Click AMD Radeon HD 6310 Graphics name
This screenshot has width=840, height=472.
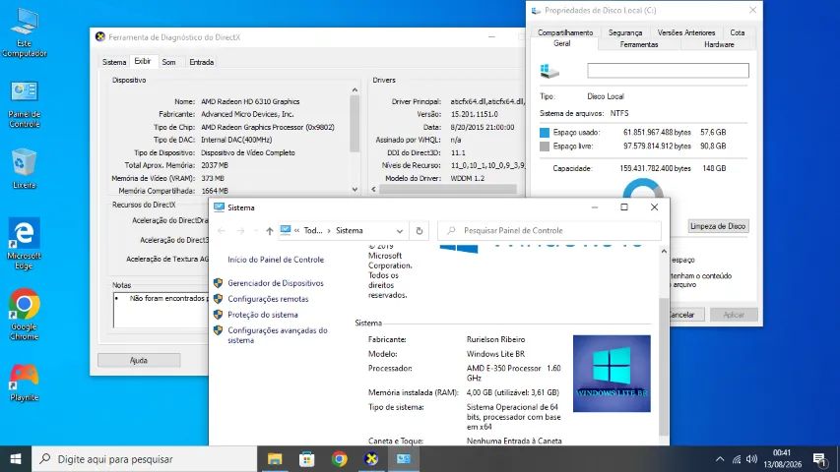click(250, 101)
